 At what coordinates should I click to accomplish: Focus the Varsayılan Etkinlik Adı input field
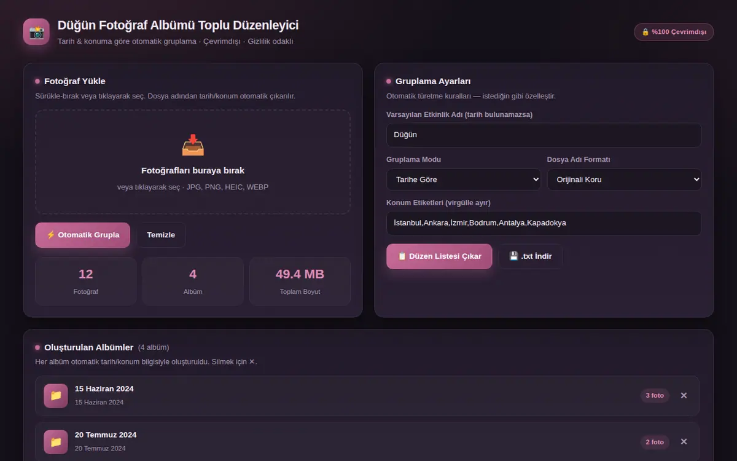[544, 135]
